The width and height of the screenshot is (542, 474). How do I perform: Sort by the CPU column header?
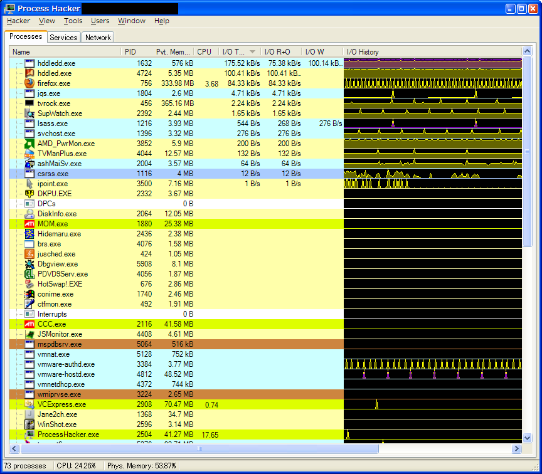tap(206, 52)
